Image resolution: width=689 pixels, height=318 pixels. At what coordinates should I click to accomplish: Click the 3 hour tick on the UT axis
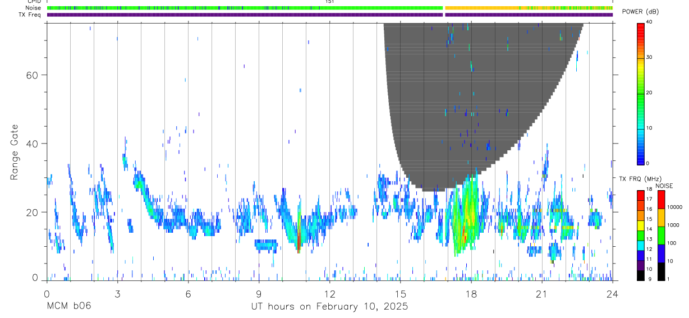tap(117, 293)
